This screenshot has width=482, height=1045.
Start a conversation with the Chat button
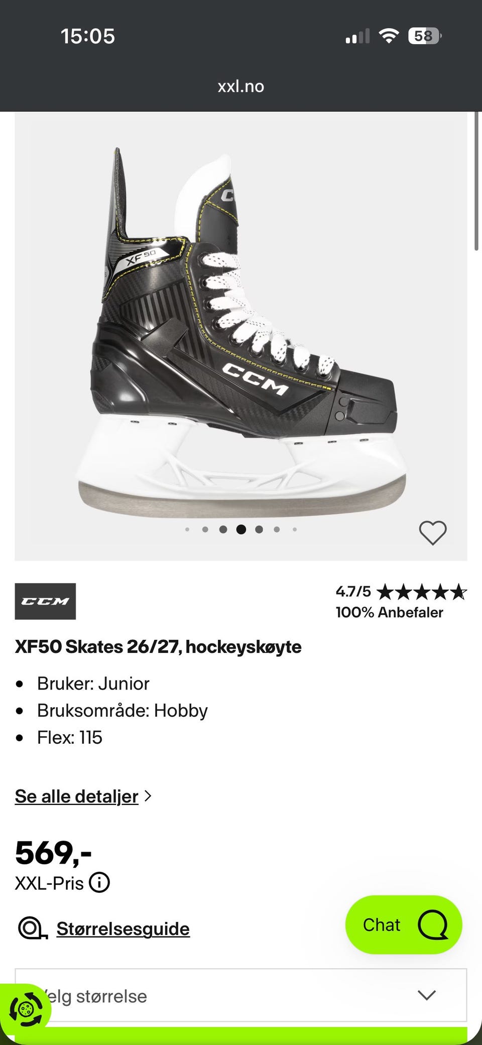click(x=404, y=924)
